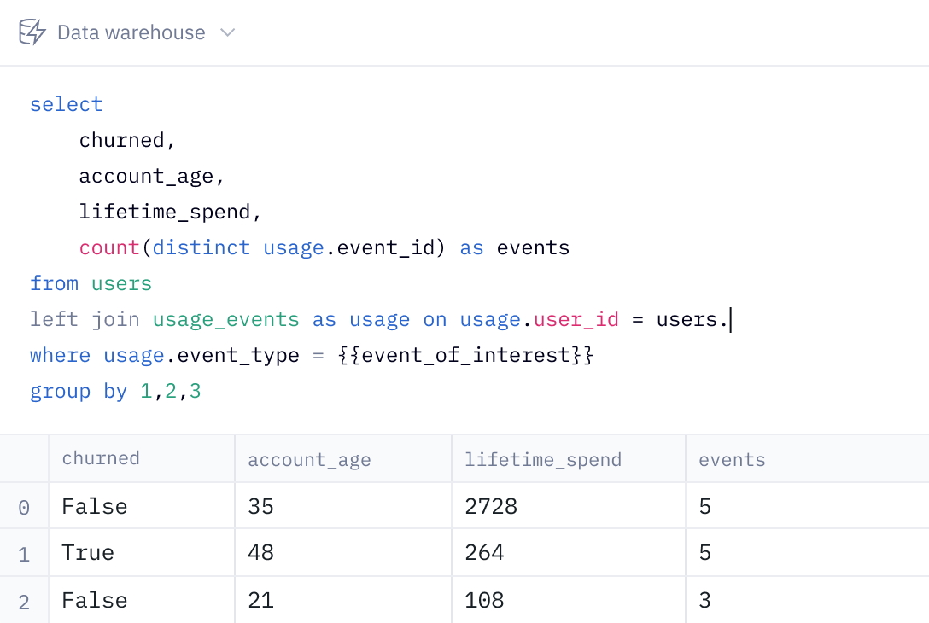Screen dimensions: 929x623
Task: Click the group by 1,2,3 line
Action: click(x=115, y=392)
